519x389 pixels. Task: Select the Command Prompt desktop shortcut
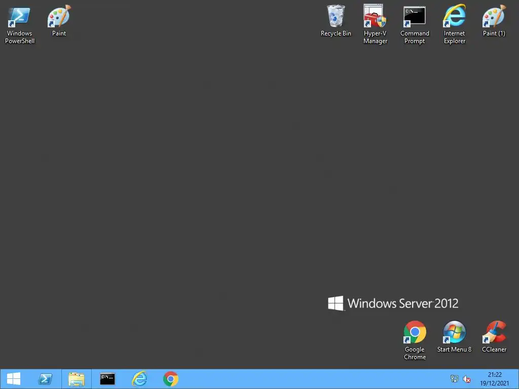pyautogui.click(x=415, y=24)
